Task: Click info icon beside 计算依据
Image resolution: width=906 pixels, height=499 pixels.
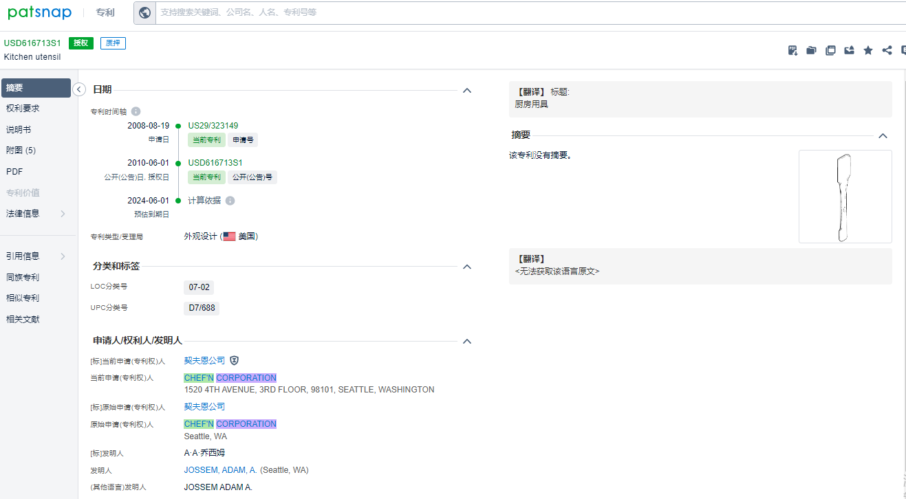Action: pos(230,201)
